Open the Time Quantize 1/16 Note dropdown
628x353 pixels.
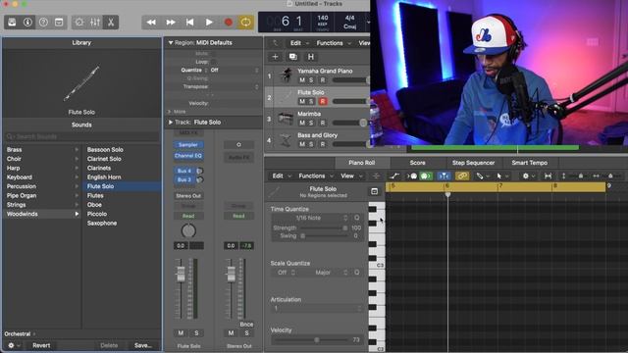310,218
